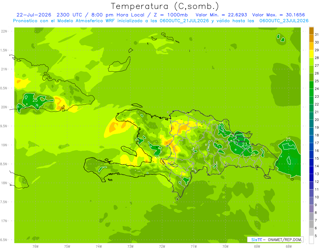The width and height of the screenshot is (324, 250).
Task: Click the "15" colorbar scale label
Action: click(317, 159)
